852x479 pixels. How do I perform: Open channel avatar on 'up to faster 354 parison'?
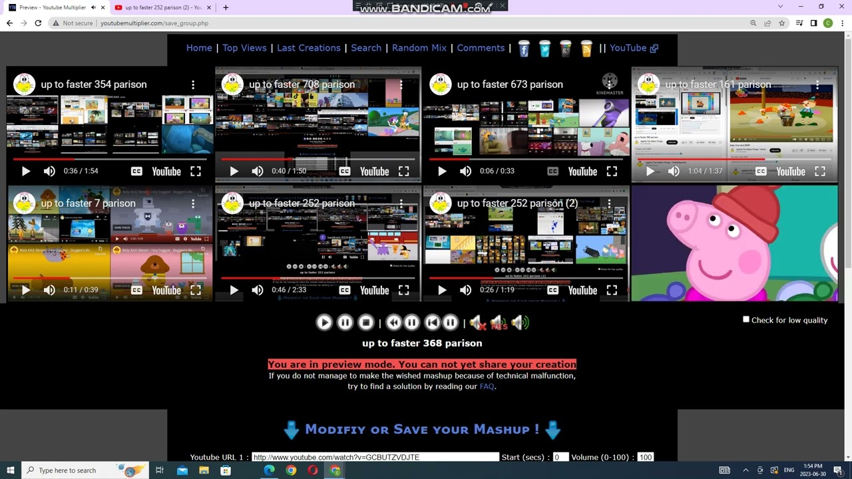click(25, 84)
